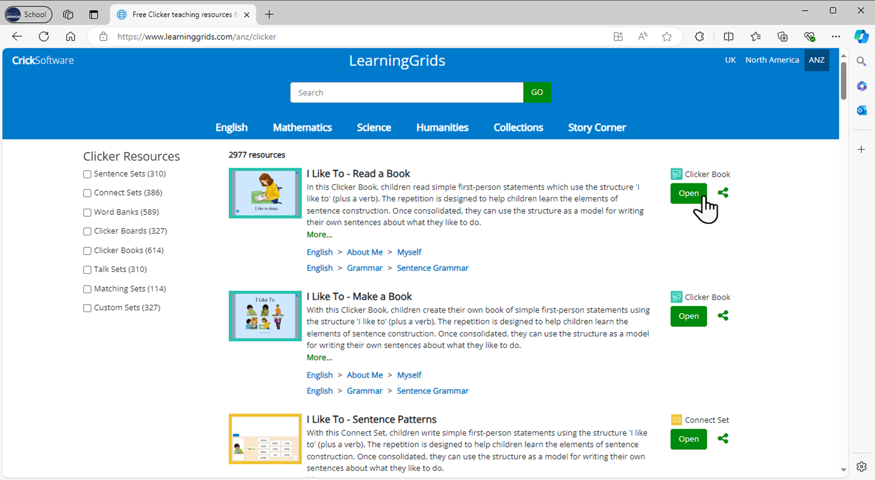Open Make a Book thumbnail image
Viewport: 875px width, 480px height.
(x=265, y=316)
